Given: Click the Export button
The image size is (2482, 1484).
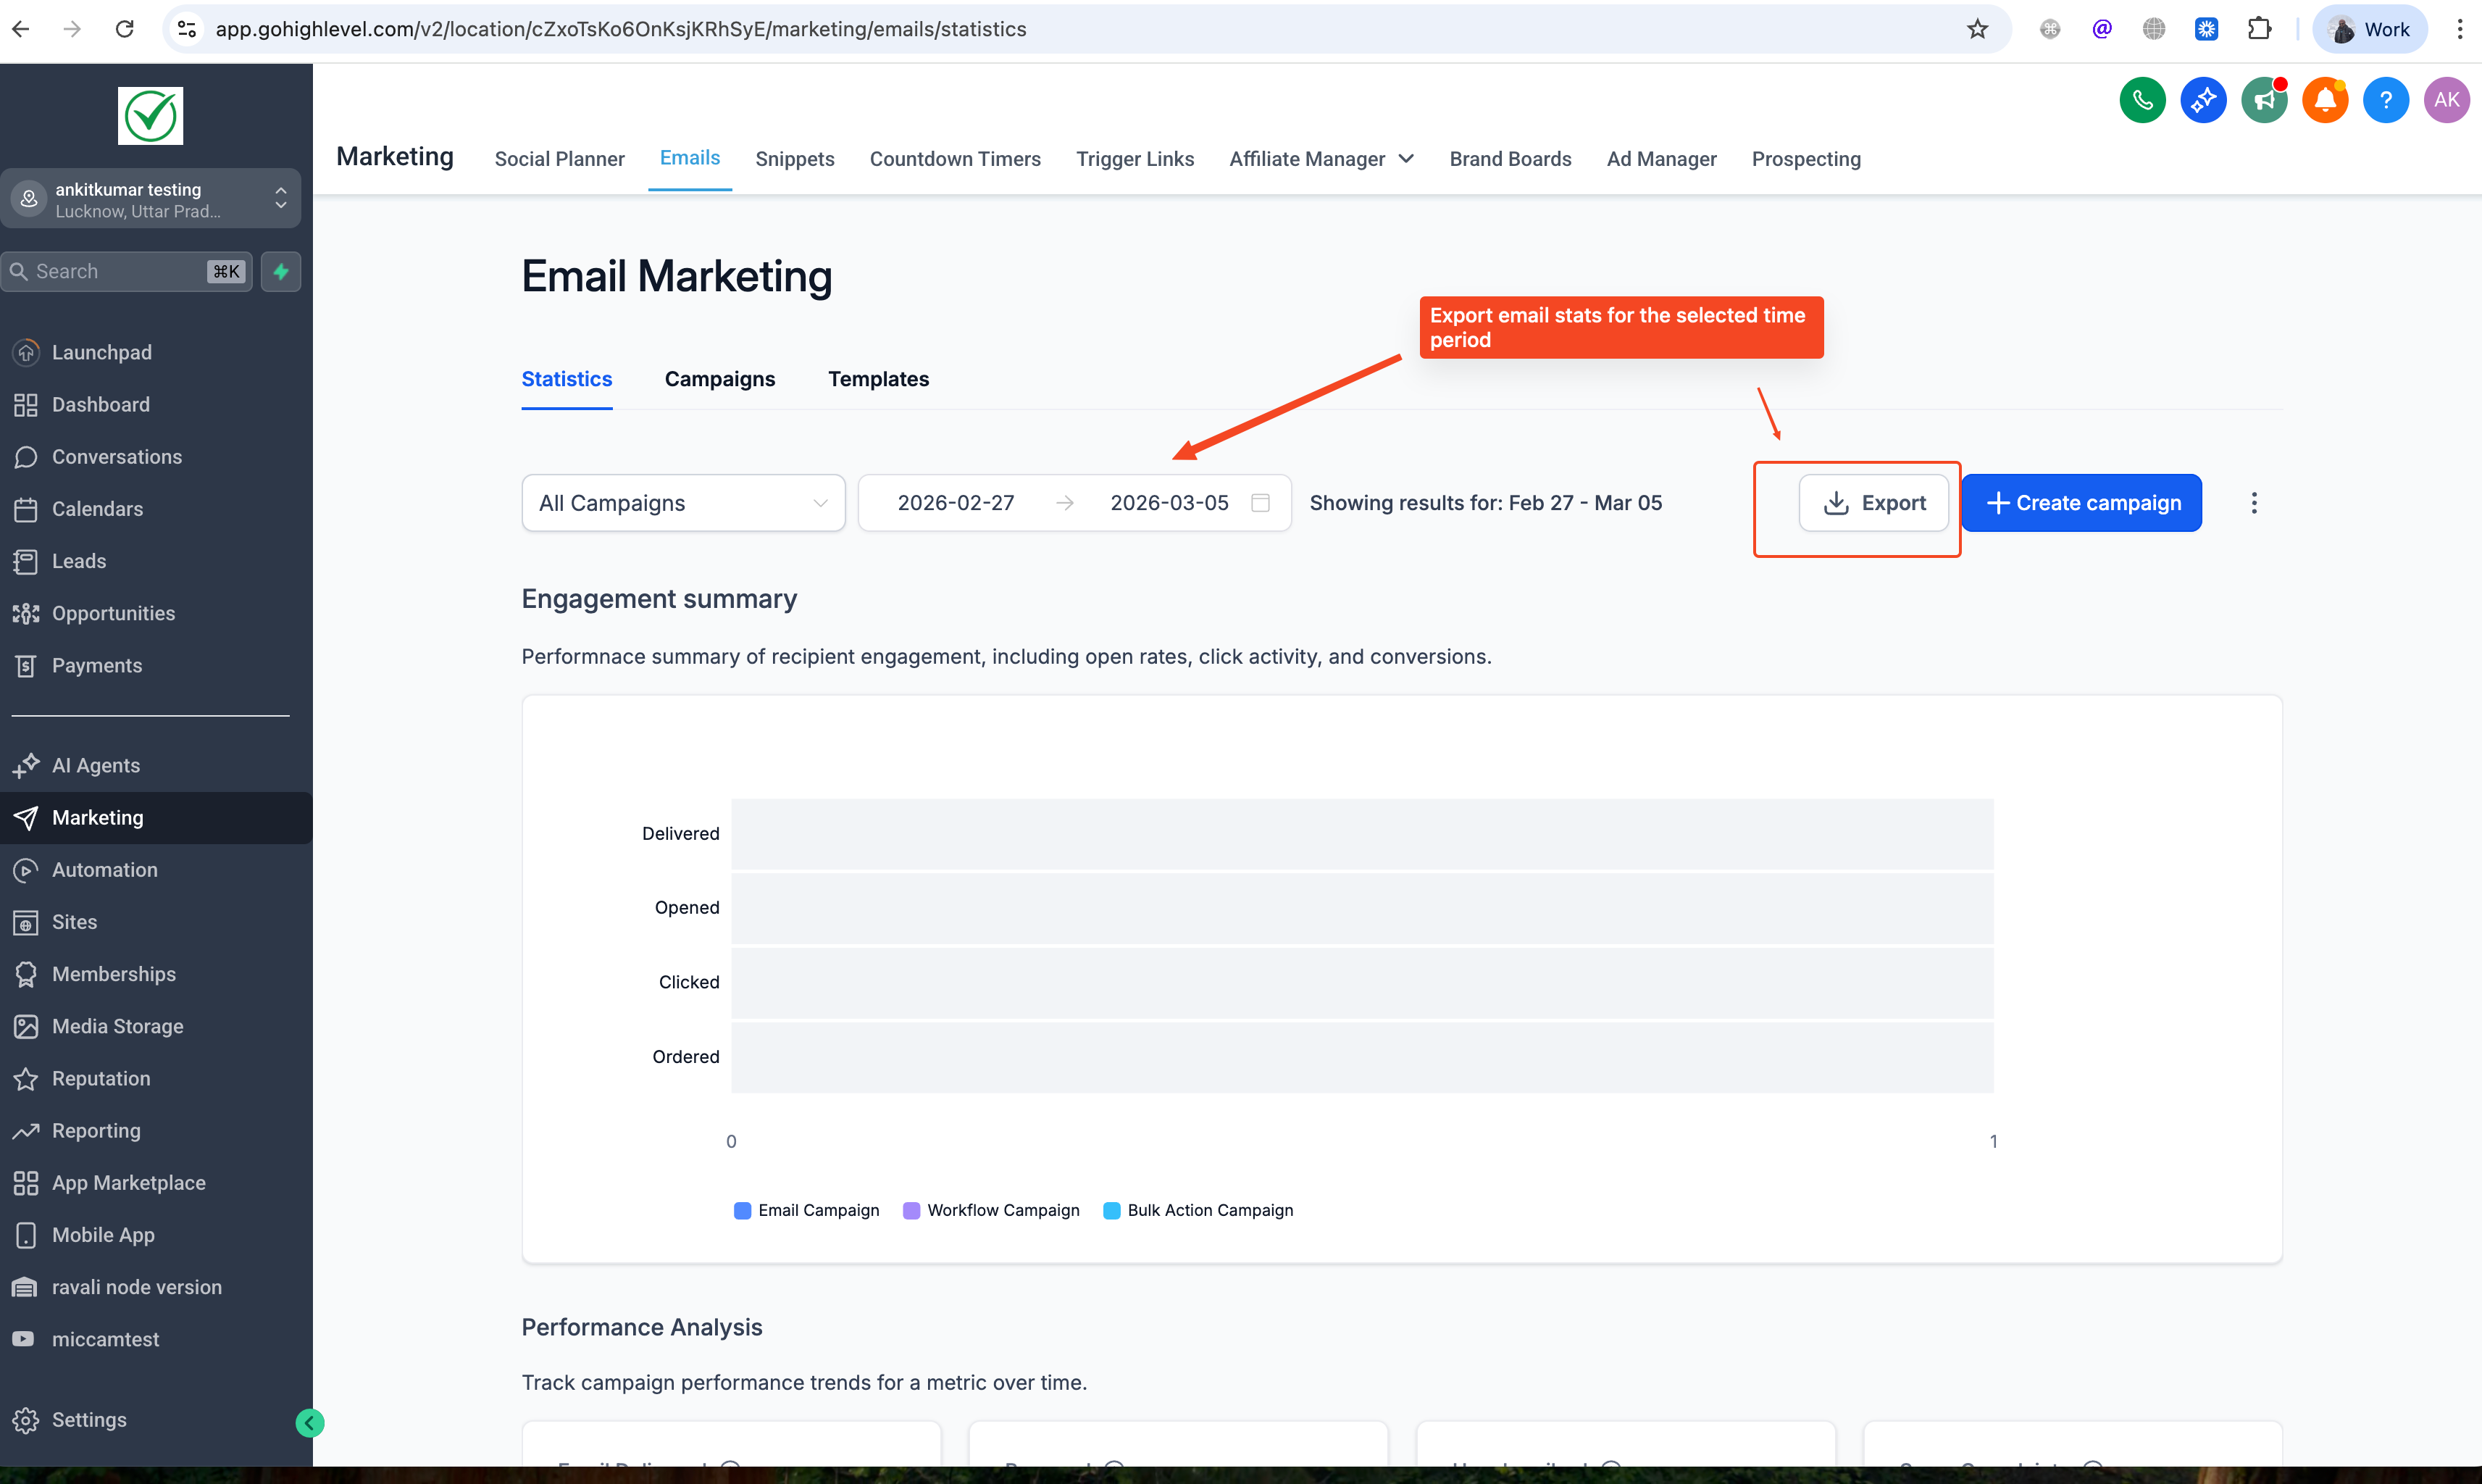Looking at the screenshot, I should click(x=1873, y=503).
